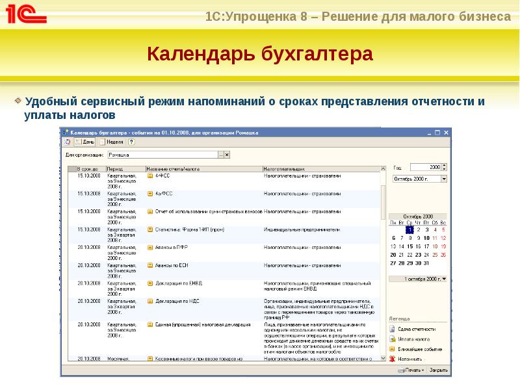Click the refresh icon in the calendar toolbar

pos(68,142)
